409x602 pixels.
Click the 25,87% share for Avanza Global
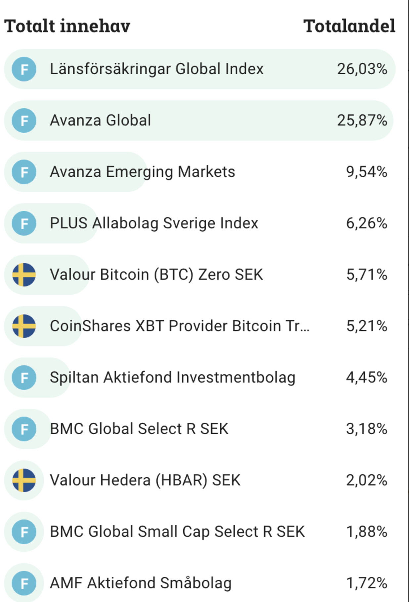tap(362, 121)
